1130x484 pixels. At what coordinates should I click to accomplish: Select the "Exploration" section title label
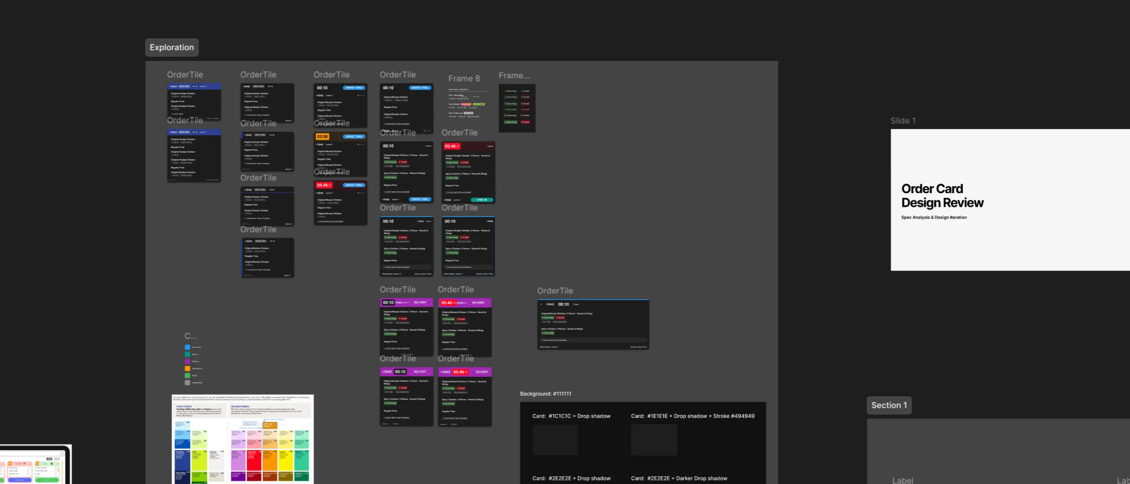coord(171,47)
